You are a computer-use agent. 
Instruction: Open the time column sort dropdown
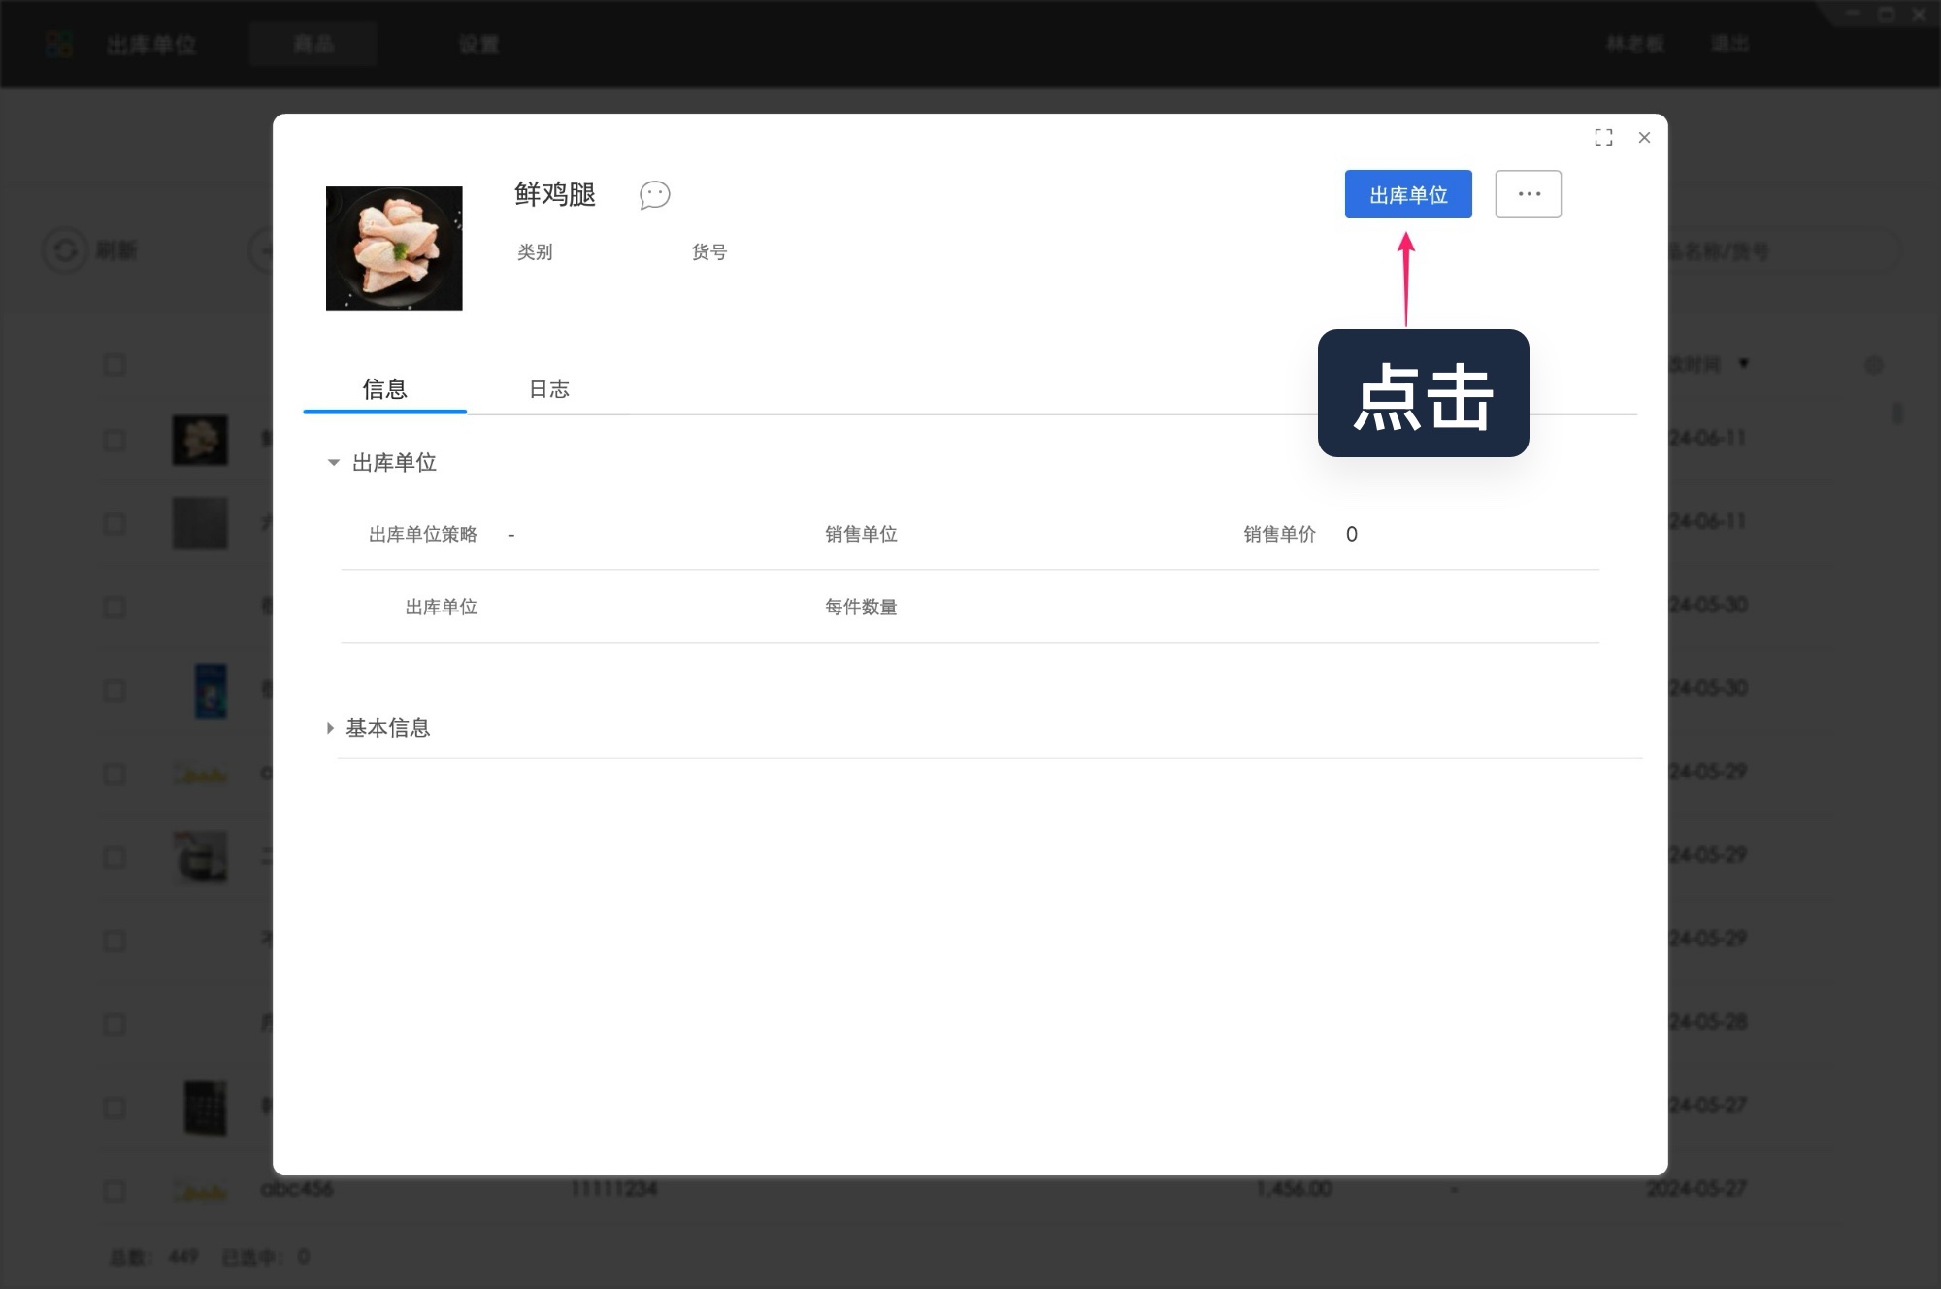coord(1743,364)
